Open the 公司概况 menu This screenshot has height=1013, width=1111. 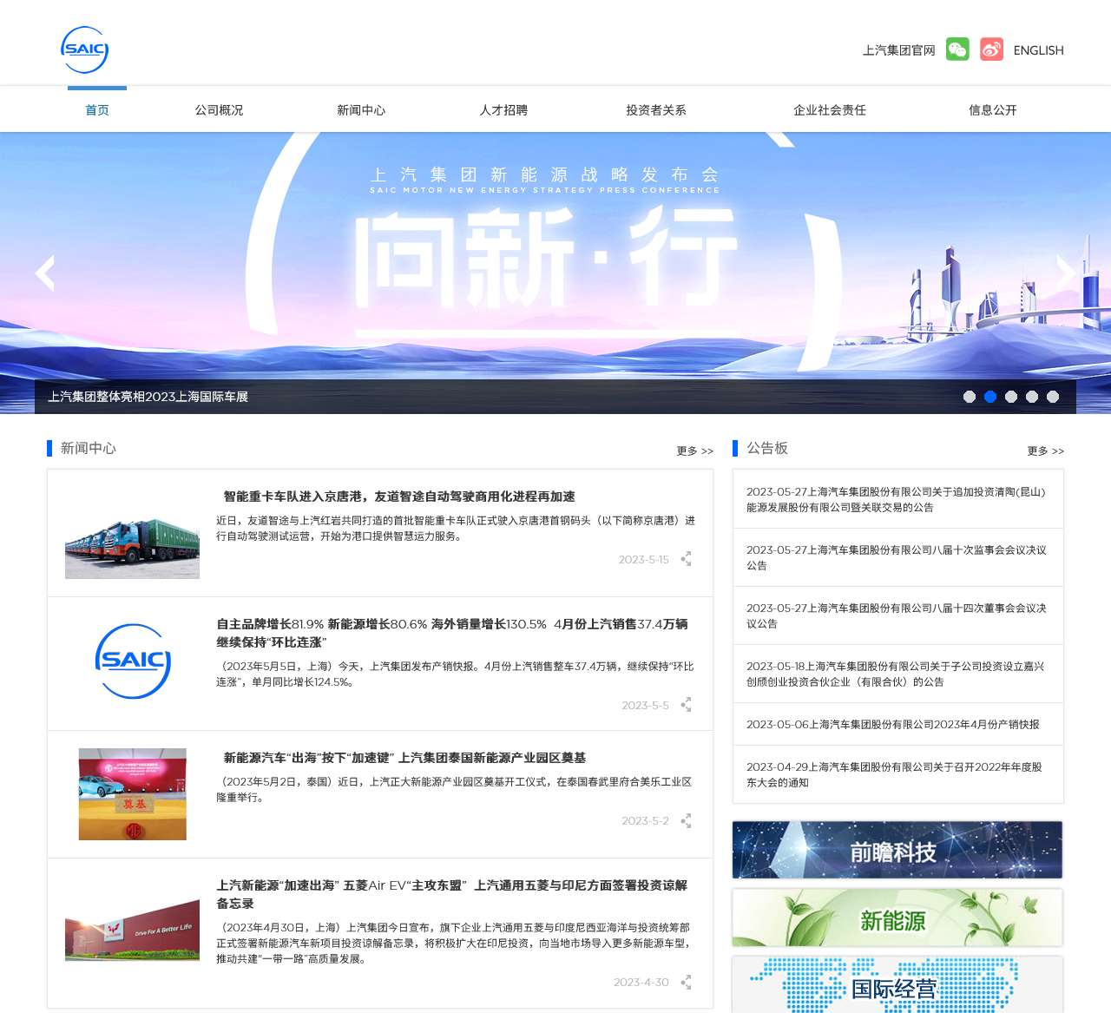click(219, 110)
